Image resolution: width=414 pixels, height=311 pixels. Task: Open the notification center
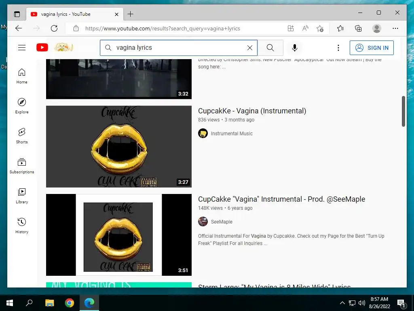pyautogui.click(x=401, y=303)
